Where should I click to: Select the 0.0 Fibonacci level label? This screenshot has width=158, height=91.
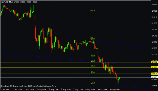[93, 83]
